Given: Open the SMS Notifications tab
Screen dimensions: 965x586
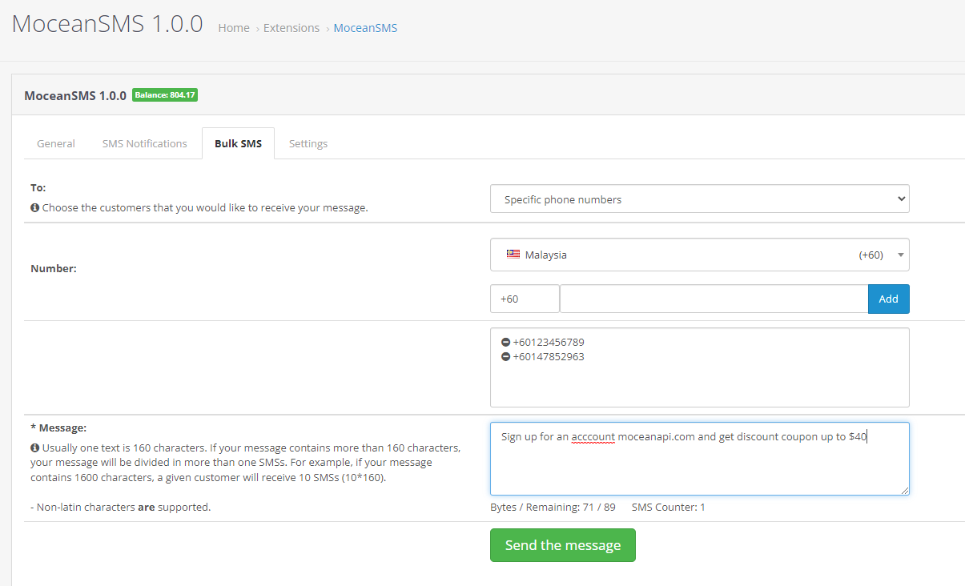Looking at the screenshot, I should coord(144,142).
